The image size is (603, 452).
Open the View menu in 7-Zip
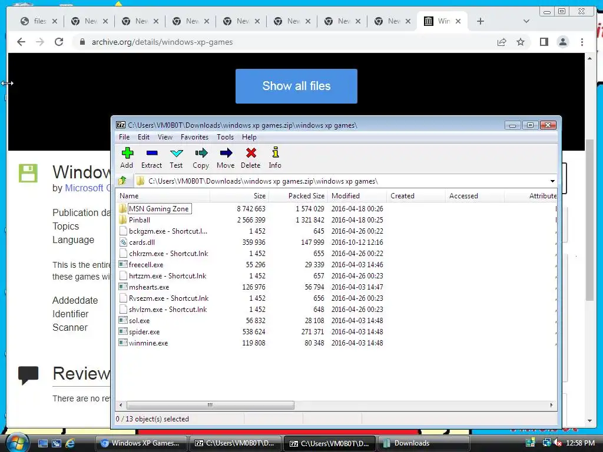pos(165,137)
